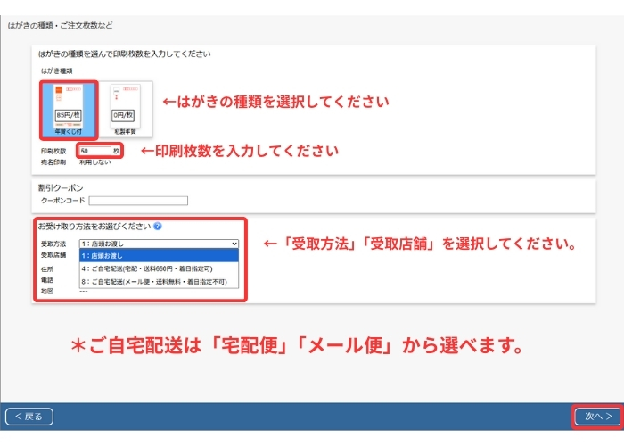Viewport: 624px width, 446px height.
Task: Click the 枚 unit label after quantity
Action: [x=116, y=152]
